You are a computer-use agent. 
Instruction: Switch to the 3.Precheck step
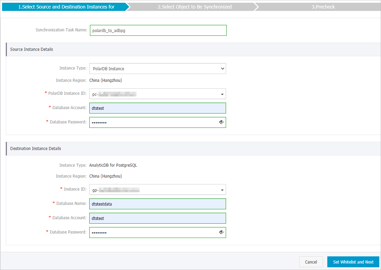tap(323, 6)
